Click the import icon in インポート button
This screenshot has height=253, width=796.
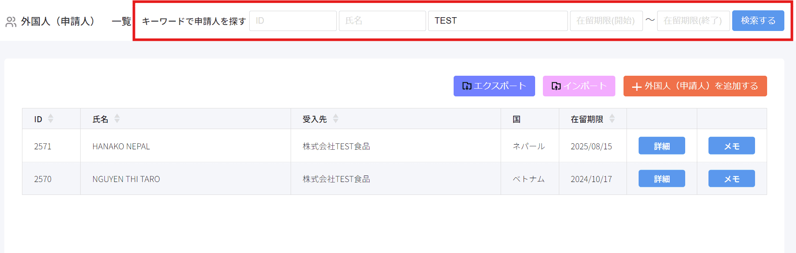coord(556,86)
